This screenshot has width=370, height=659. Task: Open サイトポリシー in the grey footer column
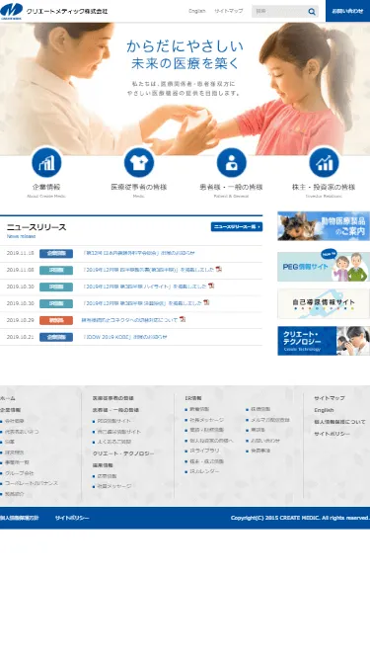pyautogui.click(x=333, y=434)
